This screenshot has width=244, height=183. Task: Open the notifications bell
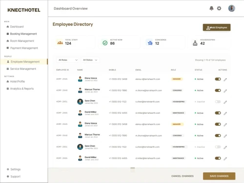pos(211,8)
